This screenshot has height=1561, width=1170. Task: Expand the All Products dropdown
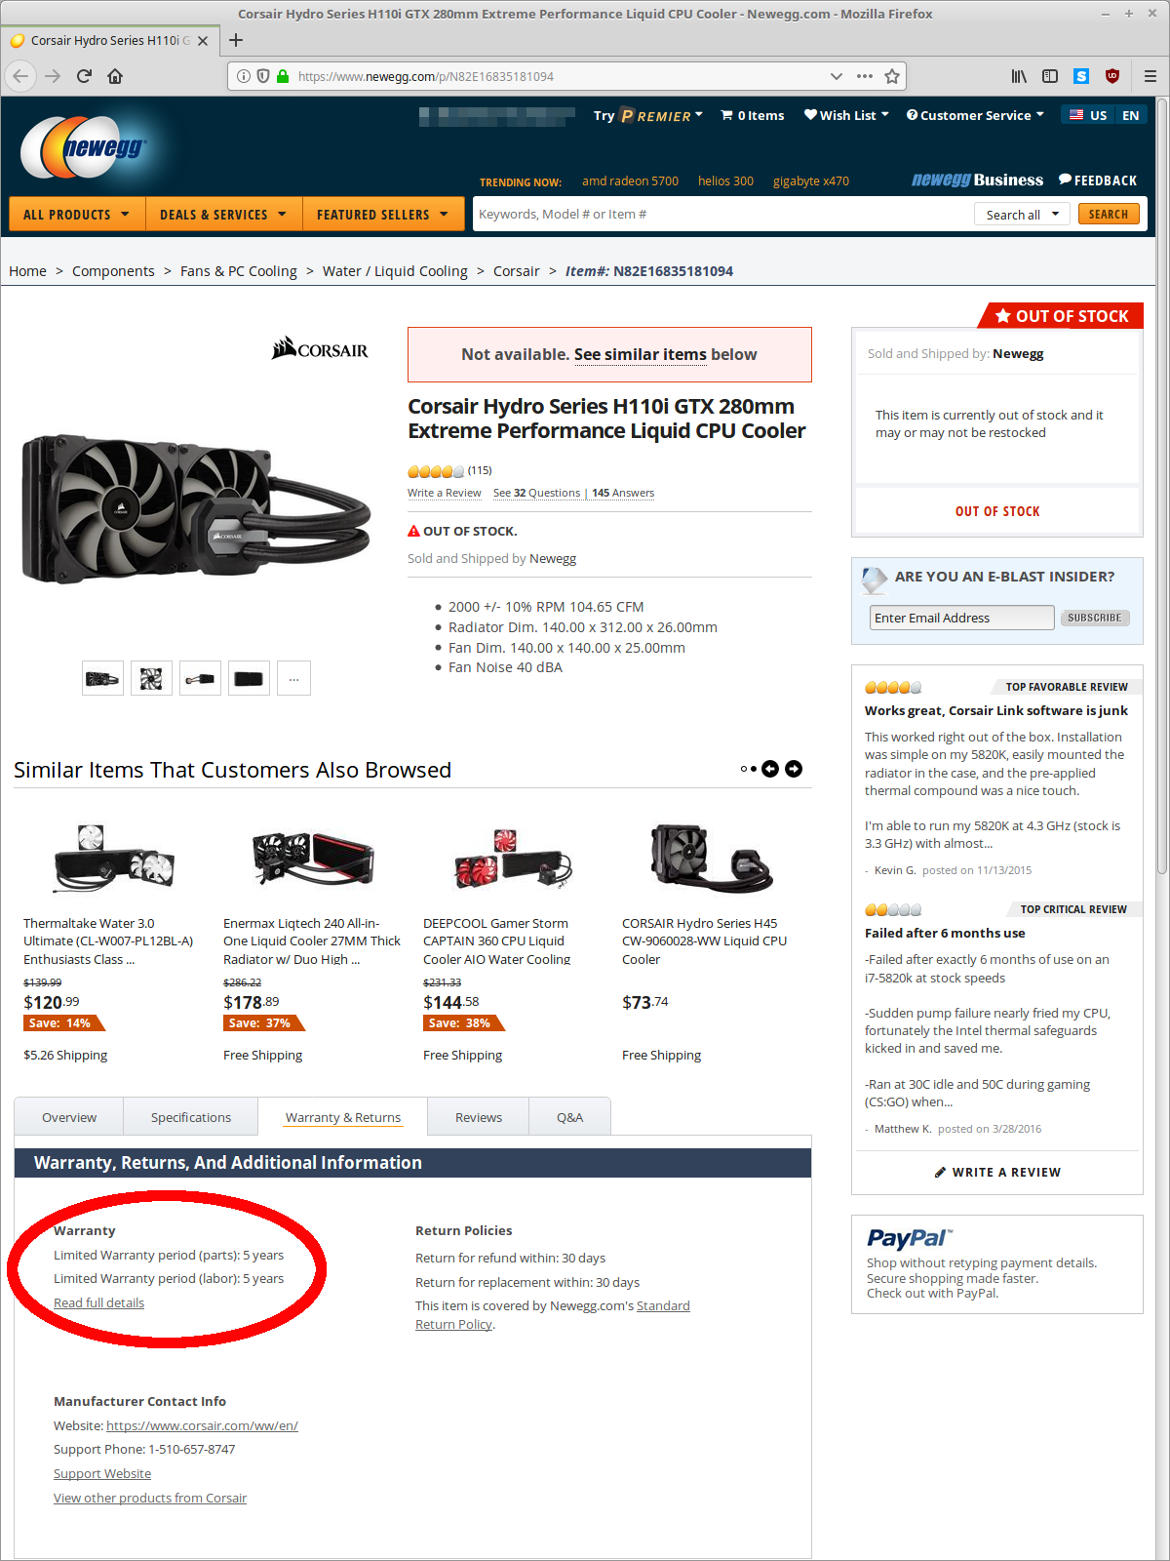click(77, 215)
